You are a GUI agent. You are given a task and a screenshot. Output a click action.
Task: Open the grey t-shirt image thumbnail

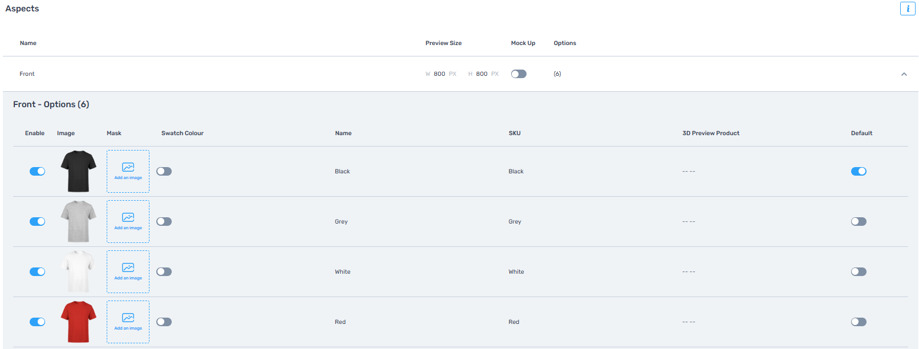[x=79, y=221]
